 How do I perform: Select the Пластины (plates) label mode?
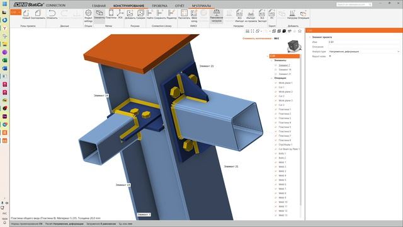111,15
